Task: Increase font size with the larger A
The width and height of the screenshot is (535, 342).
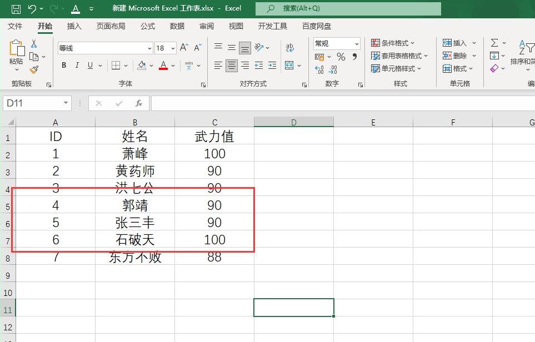Action: pyautogui.click(x=184, y=47)
